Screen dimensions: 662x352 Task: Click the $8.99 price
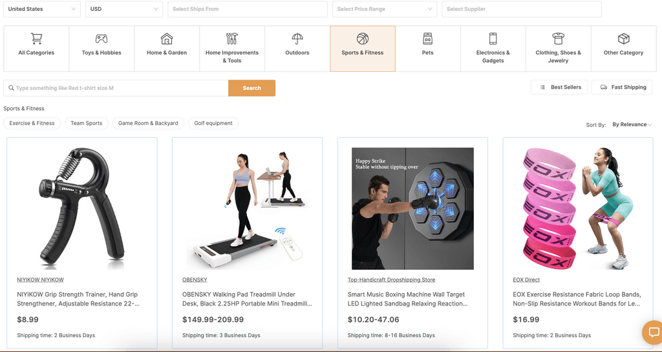coord(28,320)
